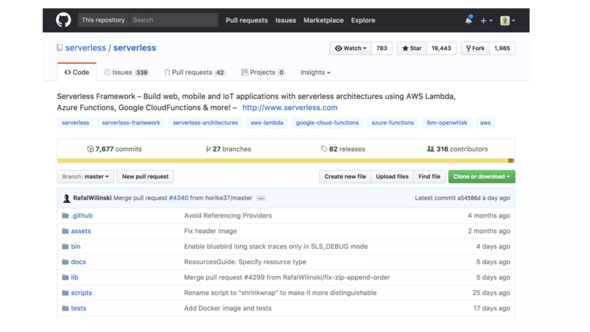Open the Insights tab dropdown

[315, 72]
